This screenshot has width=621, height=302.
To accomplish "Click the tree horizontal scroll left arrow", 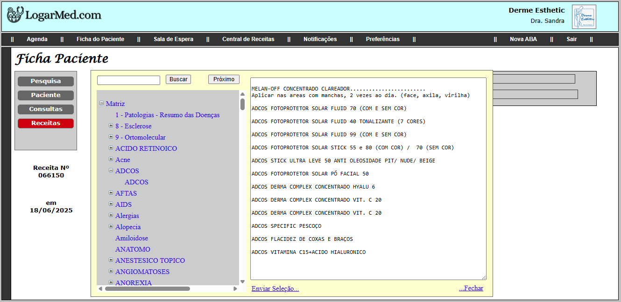I will [x=100, y=288].
